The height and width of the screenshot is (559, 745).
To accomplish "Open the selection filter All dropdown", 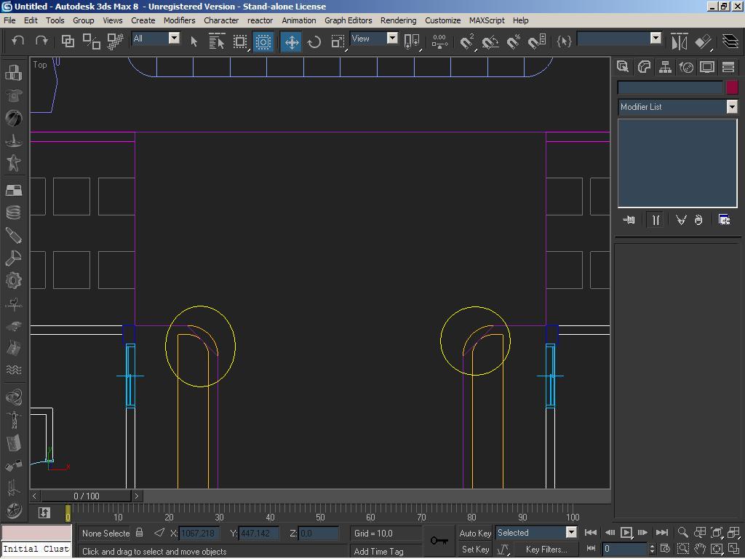I will (x=175, y=38).
